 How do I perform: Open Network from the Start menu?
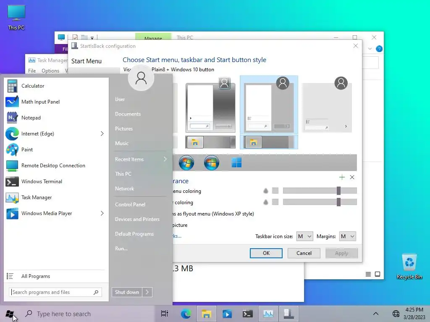click(x=124, y=189)
